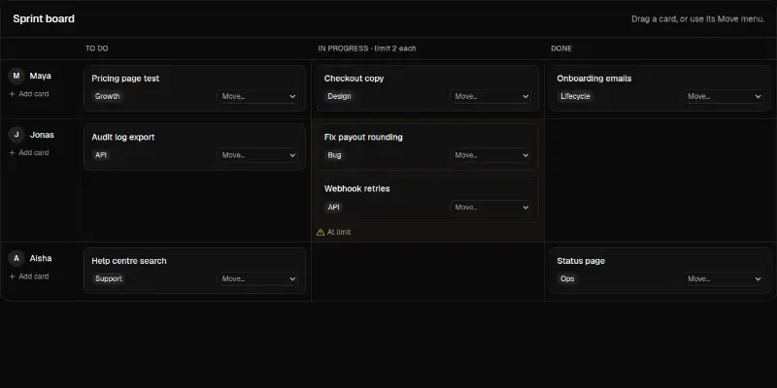The image size is (777, 388).
Task: Click the API tag on Audit log export
Action: (101, 155)
